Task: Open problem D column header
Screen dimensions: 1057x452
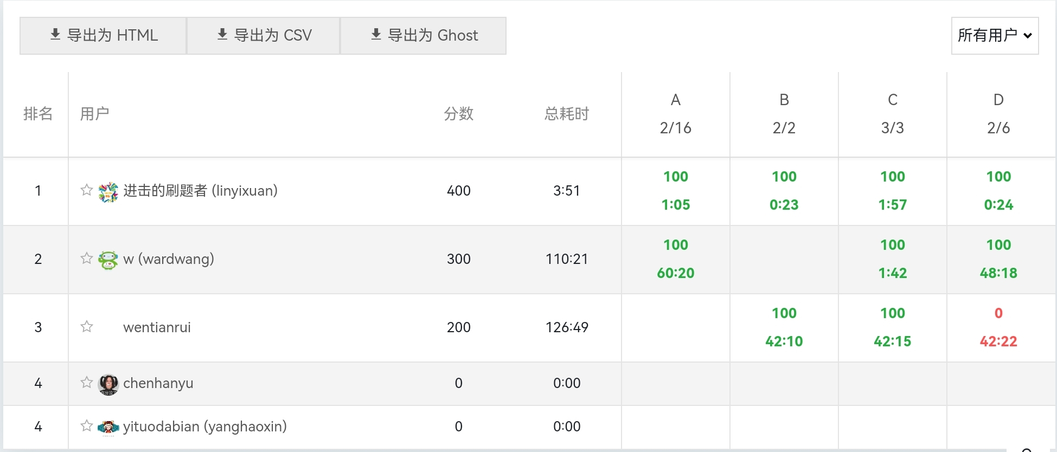Action: click(x=998, y=100)
